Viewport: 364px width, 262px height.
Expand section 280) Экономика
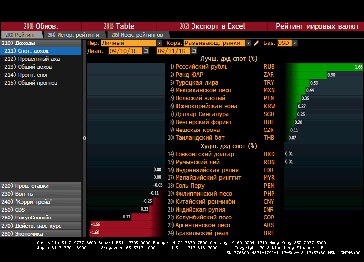point(41,233)
